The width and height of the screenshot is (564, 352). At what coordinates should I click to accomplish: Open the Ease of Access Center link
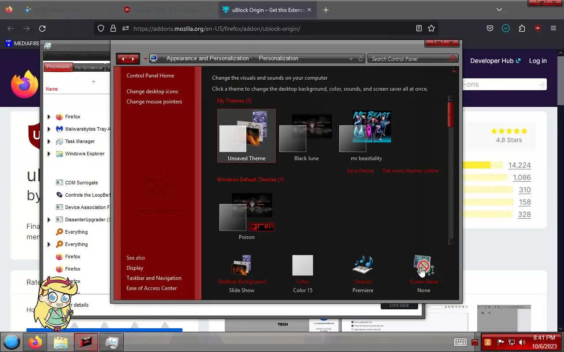[152, 288]
